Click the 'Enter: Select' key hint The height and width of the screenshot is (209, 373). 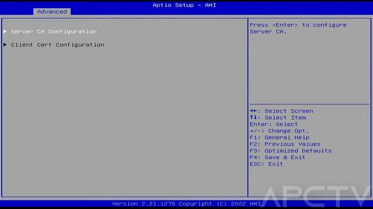tap(273, 124)
